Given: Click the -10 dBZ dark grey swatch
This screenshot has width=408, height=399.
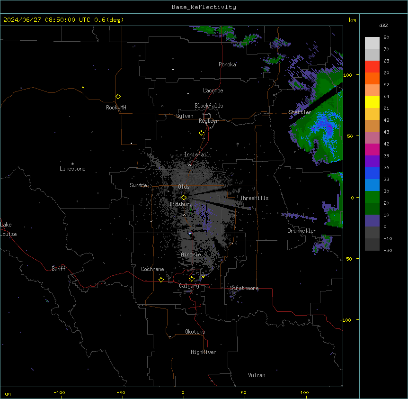Looking at the screenshot, I should click(372, 245).
